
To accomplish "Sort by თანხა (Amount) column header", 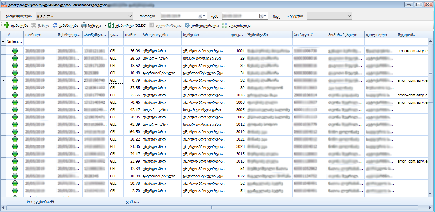I will pyautogui.click(x=132, y=34).
